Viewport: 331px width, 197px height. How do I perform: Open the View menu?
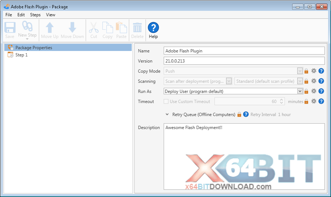pyautogui.click(x=51, y=15)
